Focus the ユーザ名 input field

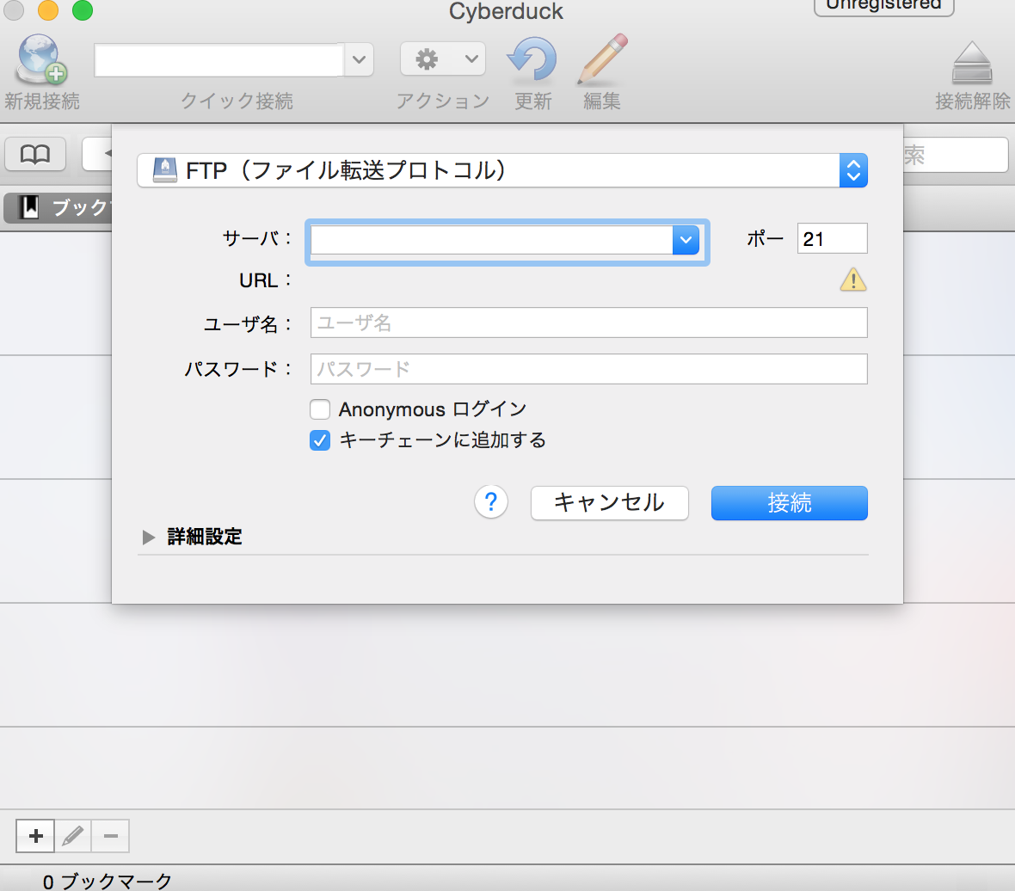point(588,323)
